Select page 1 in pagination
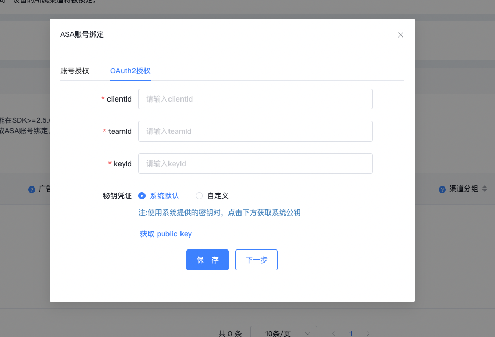This screenshot has width=495, height=337. (x=351, y=333)
